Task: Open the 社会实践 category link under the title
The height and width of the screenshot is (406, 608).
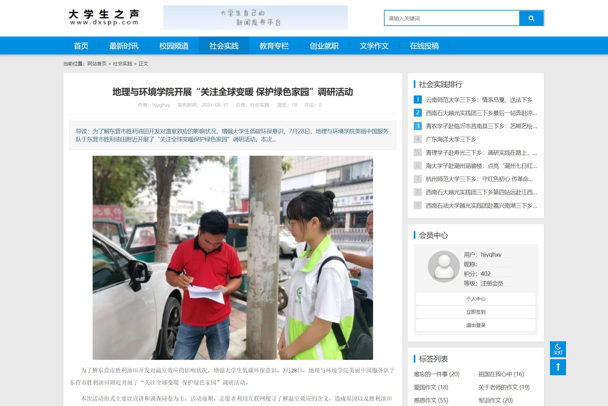Action: coord(260,105)
